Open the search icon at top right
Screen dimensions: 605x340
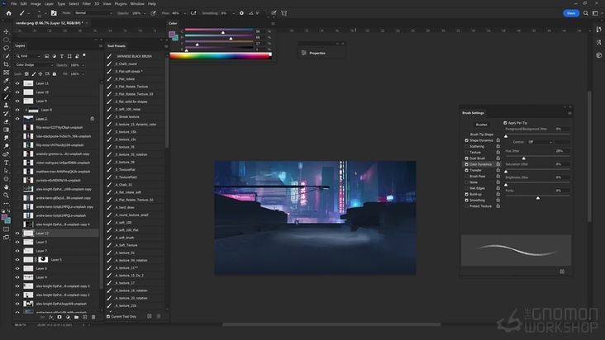point(586,13)
